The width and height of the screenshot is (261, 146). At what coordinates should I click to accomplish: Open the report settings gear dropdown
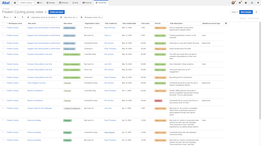click(x=16, y=17)
